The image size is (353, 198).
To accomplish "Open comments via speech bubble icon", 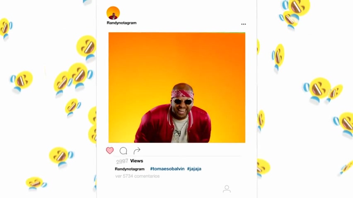I will coord(123,151).
